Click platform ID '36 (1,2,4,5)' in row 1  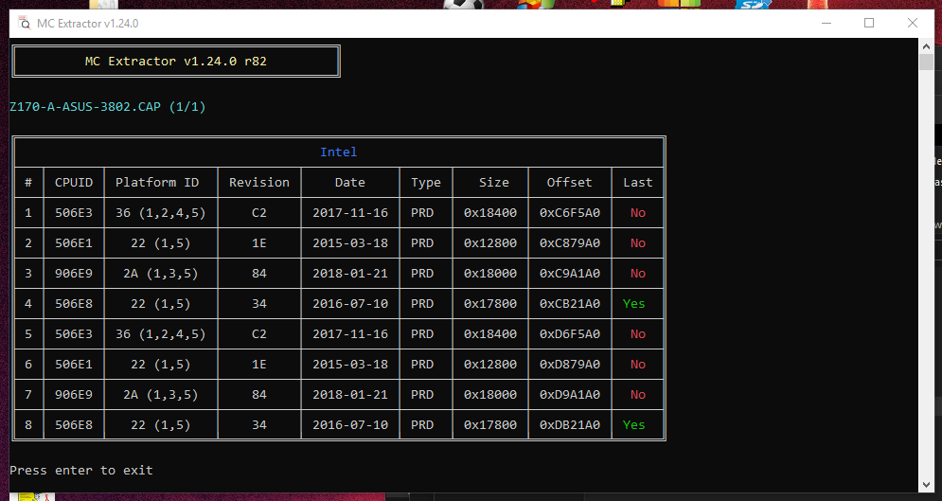[160, 213]
